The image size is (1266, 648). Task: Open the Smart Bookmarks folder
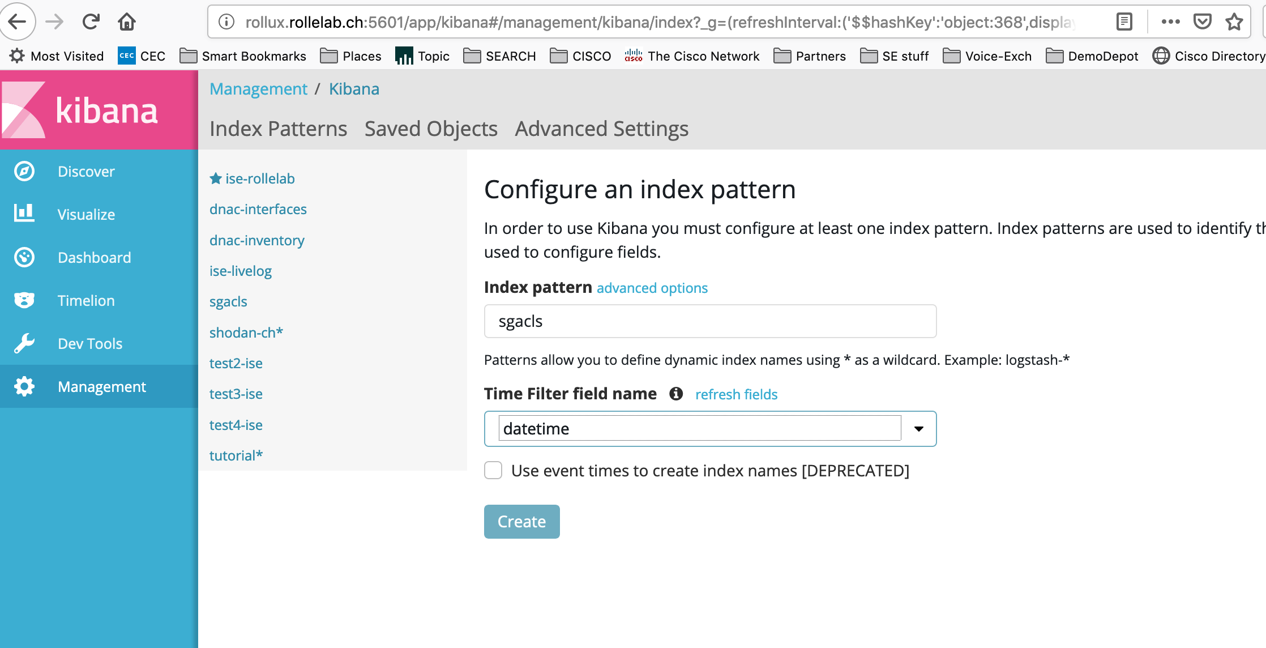[243, 56]
